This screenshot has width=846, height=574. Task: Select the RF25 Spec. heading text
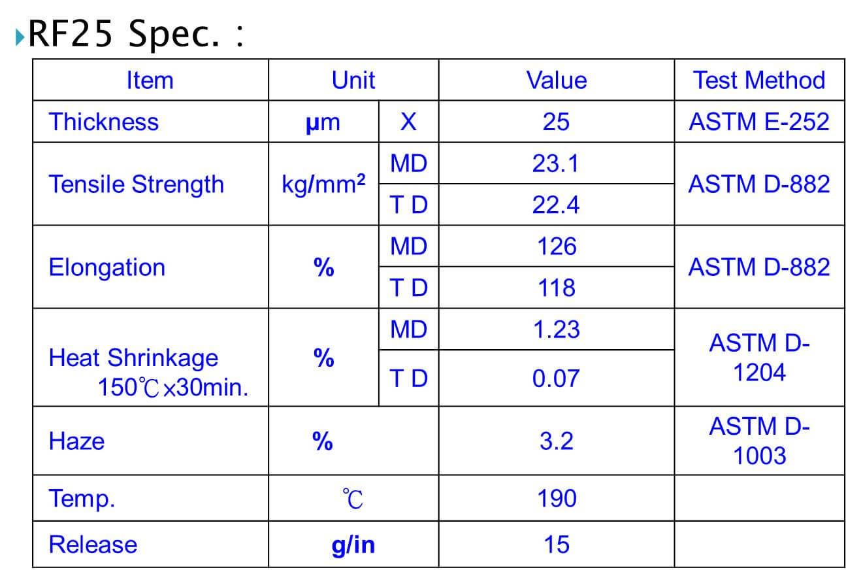pyautogui.click(x=136, y=34)
